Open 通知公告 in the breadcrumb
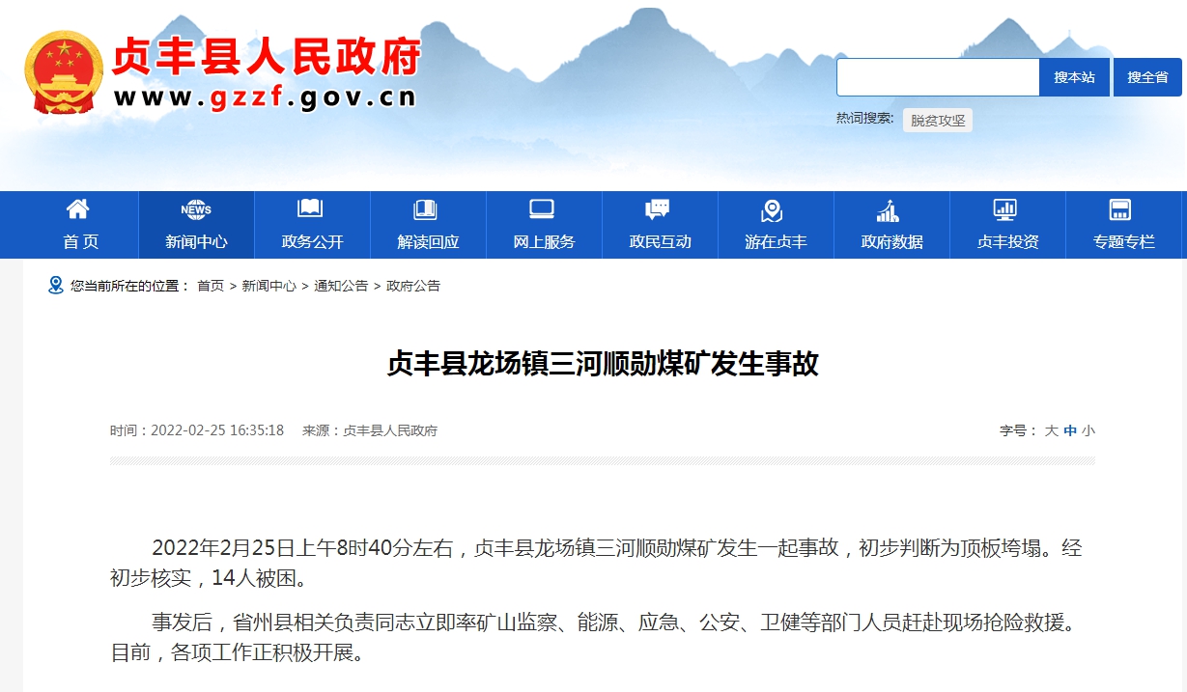 [341, 286]
